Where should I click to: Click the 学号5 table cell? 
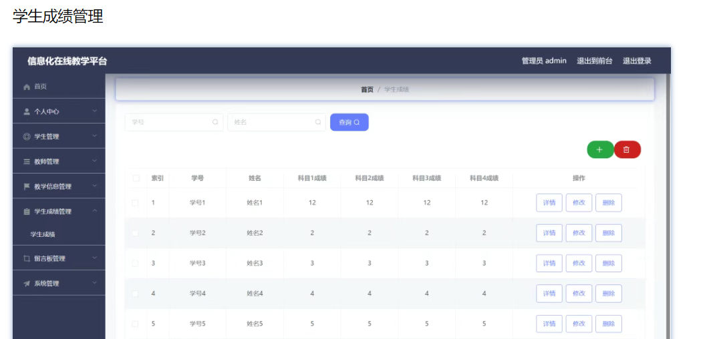click(x=197, y=324)
